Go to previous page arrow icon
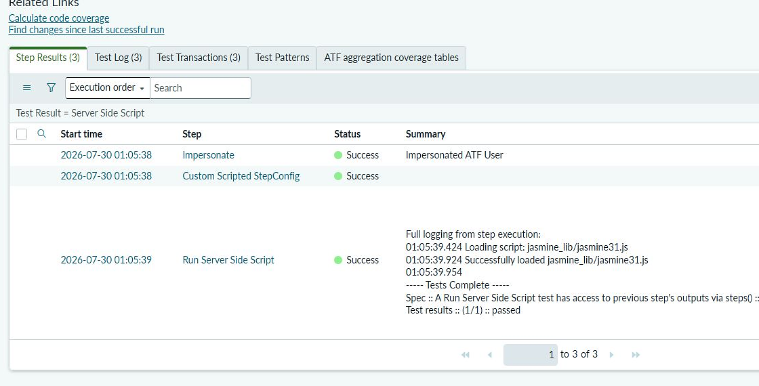This screenshot has width=759, height=386. point(490,355)
